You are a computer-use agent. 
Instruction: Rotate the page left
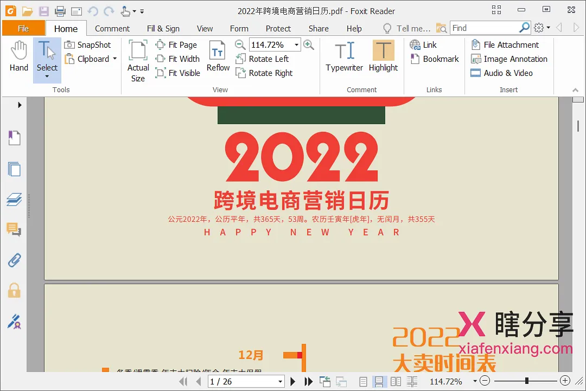(264, 59)
